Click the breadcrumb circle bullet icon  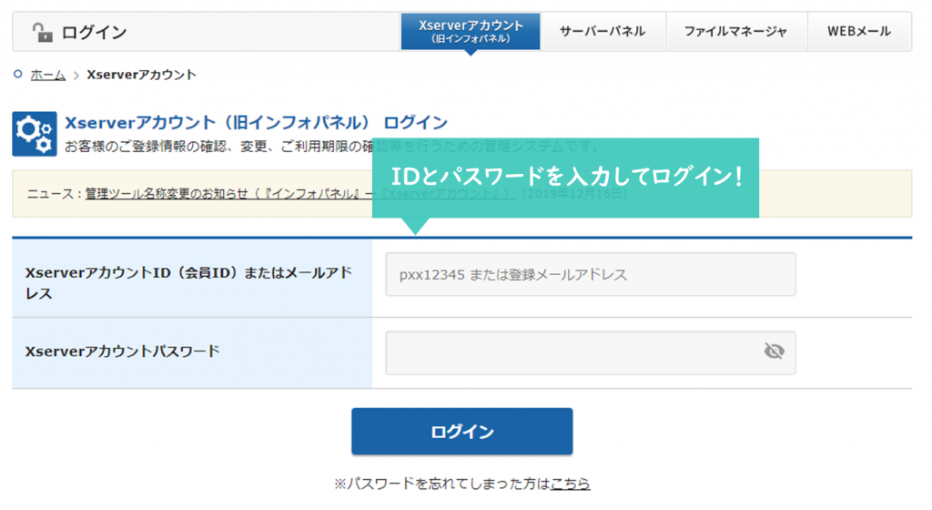[x=18, y=75]
